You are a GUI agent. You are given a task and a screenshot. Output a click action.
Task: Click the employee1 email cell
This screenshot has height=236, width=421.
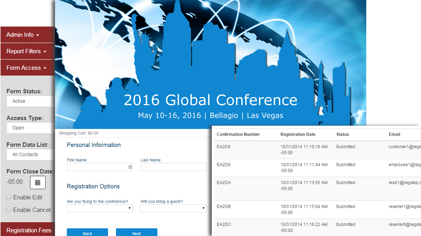click(405, 165)
